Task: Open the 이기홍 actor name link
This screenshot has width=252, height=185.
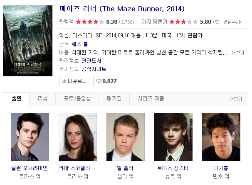Action: click(221, 168)
